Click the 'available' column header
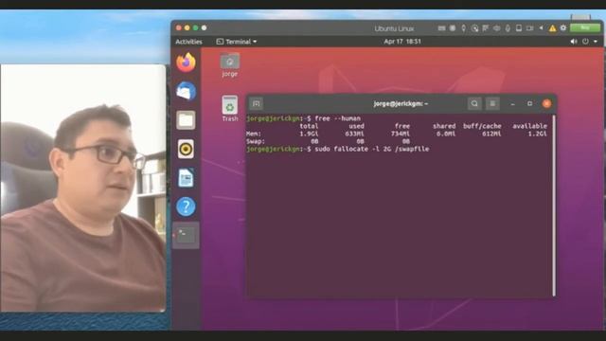 click(x=529, y=126)
